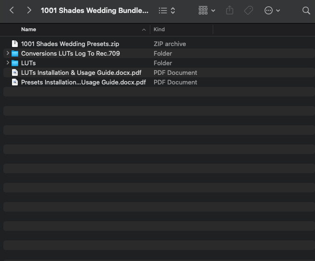Click the Share toolbar icon
This screenshot has height=261, width=315.
click(230, 10)
